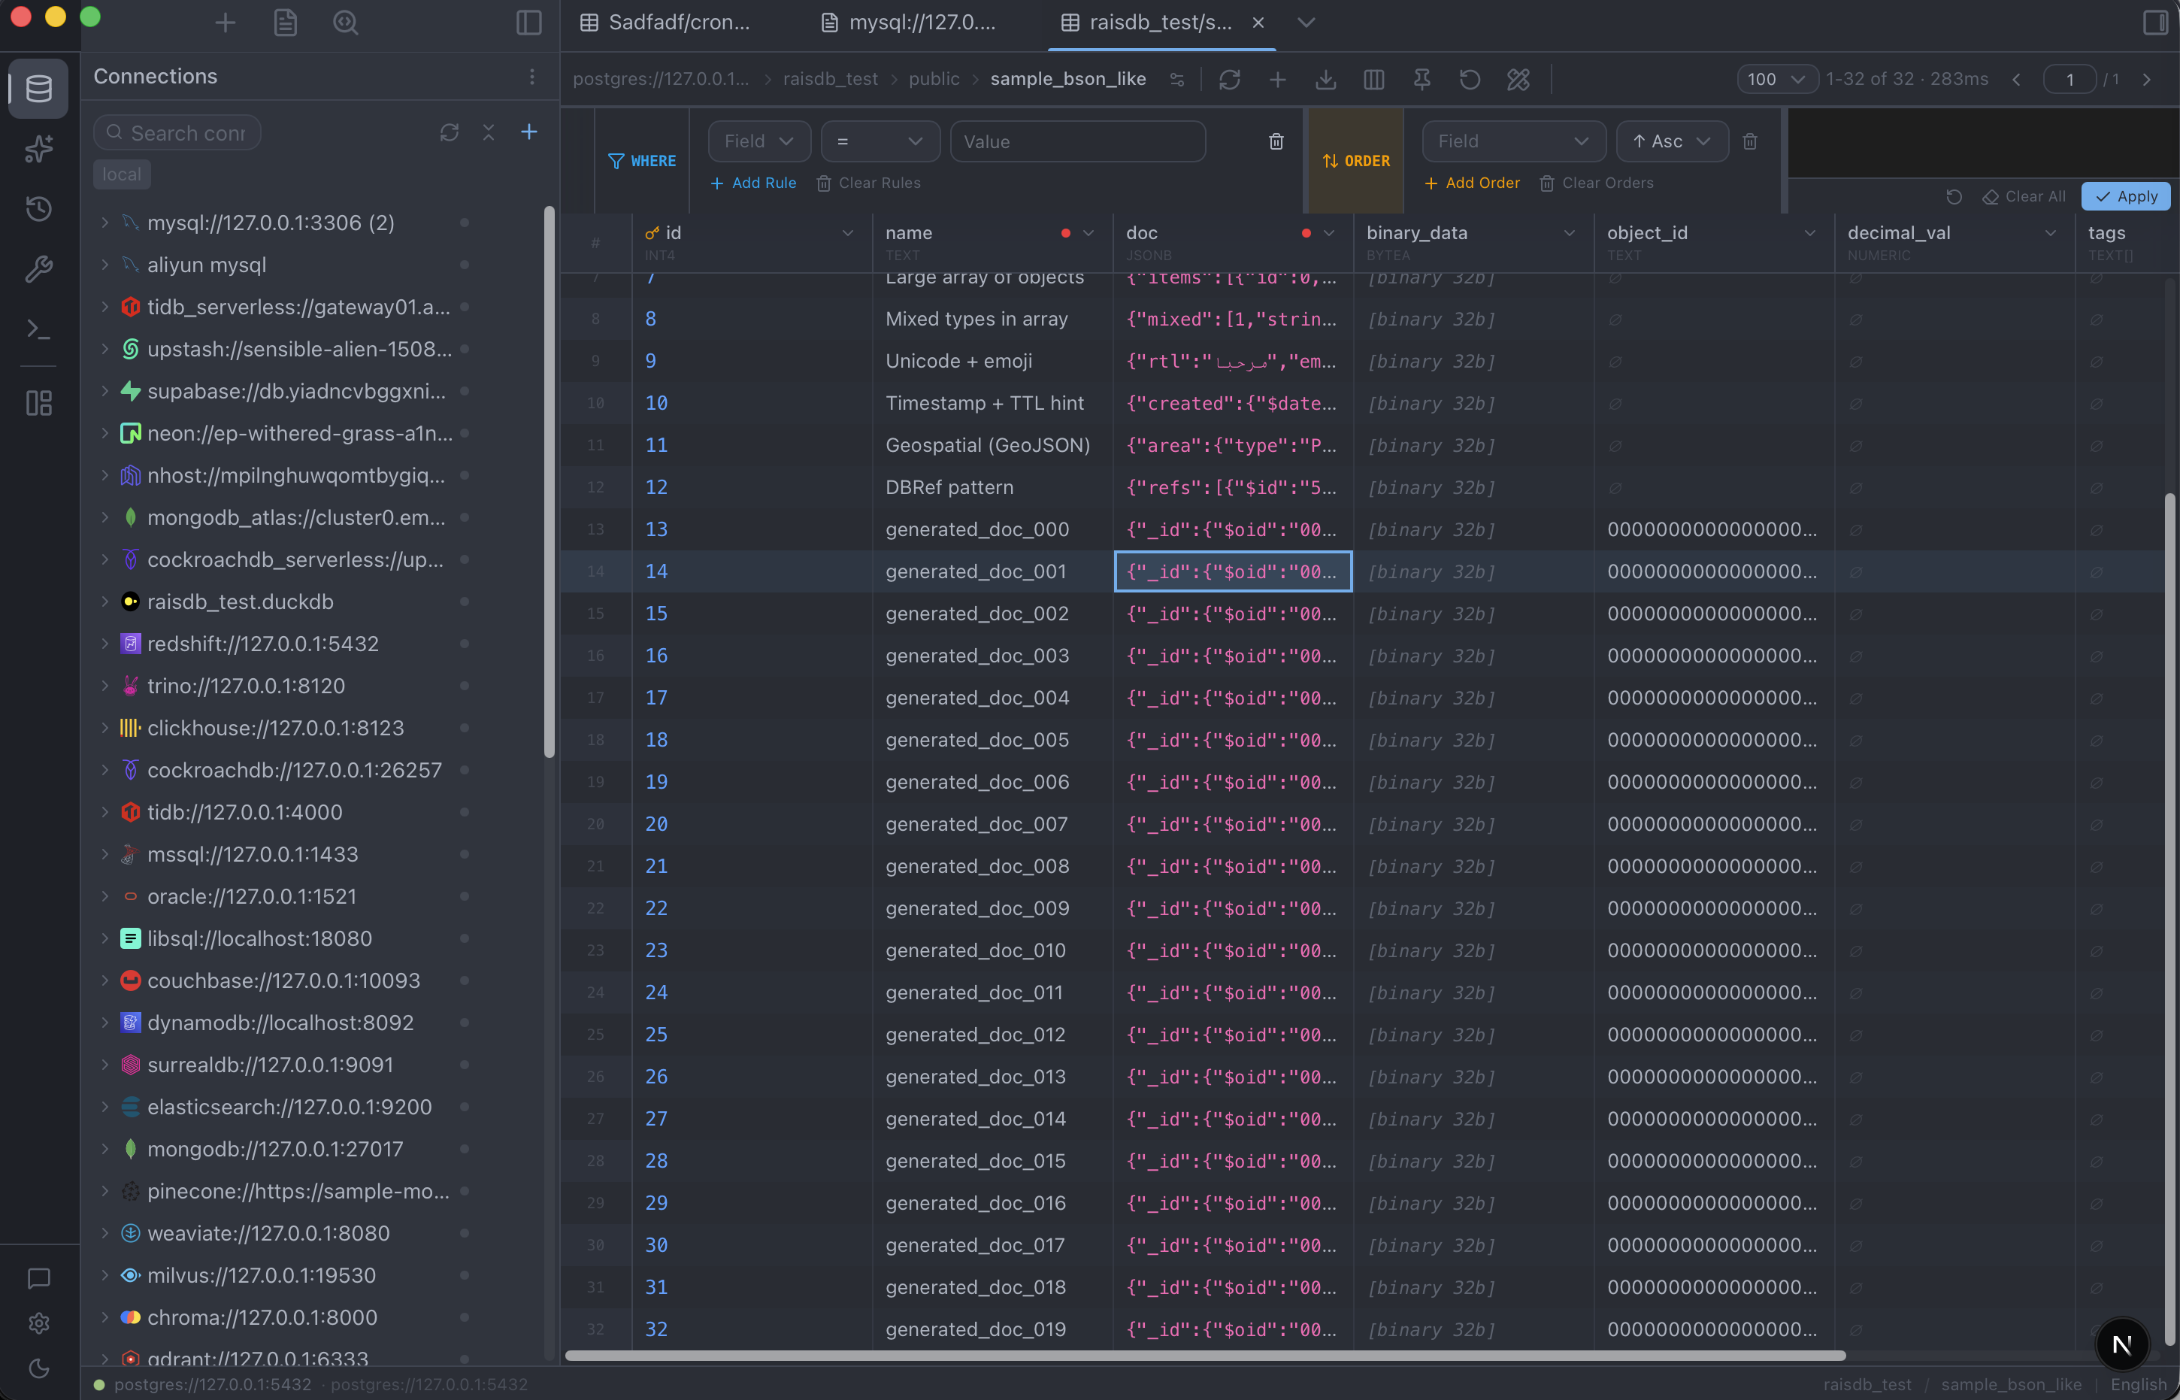Open the ORDER Field dropdown
This screenshot has height=1400, width=2180.
(x=1513, y=142)
